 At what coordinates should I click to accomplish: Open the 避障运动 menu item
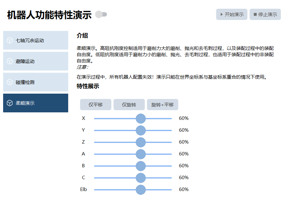pyautogui.click(x=36, y=61)
